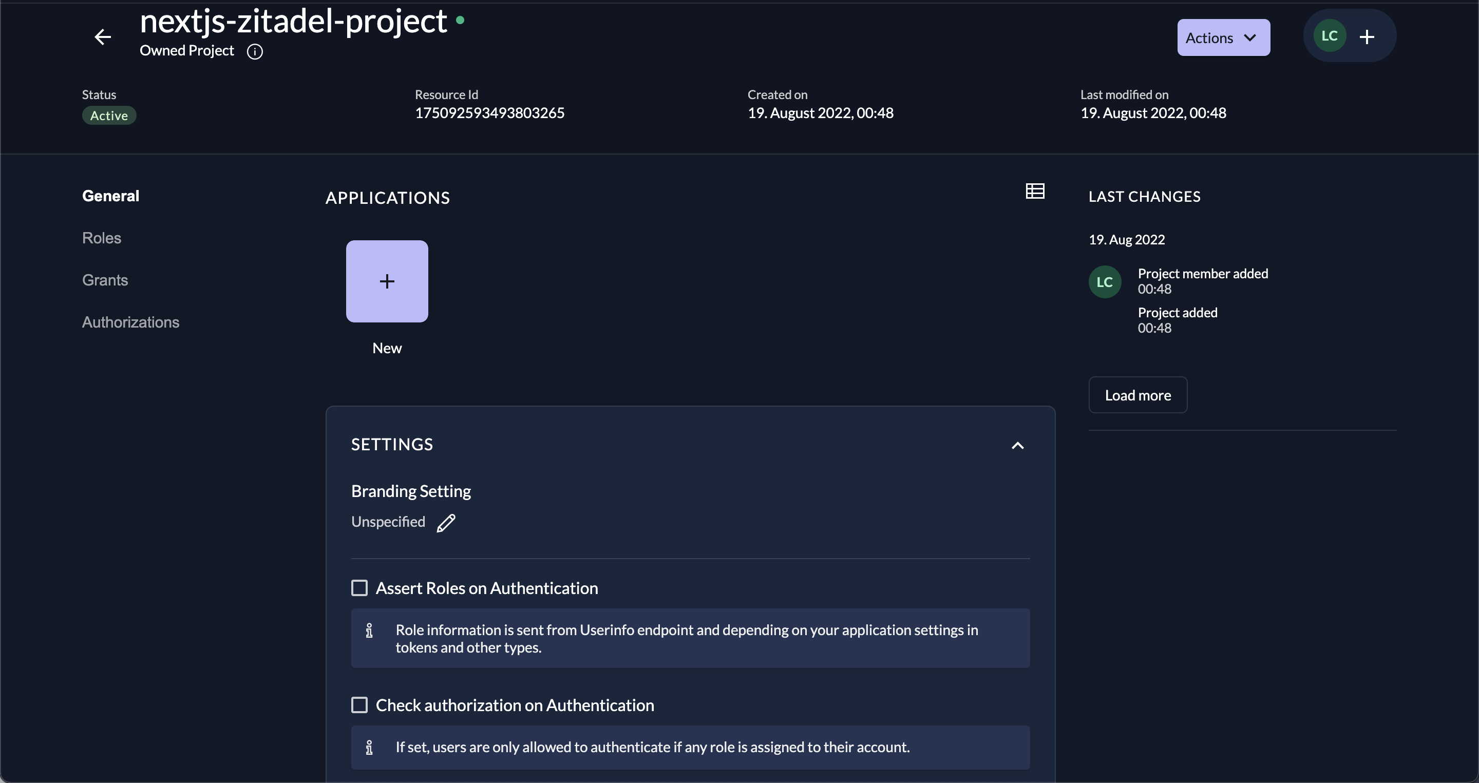The height and width of the screenshot is (783, 1479).
Task: Click the Active status badge
Action: click(109, 116)
